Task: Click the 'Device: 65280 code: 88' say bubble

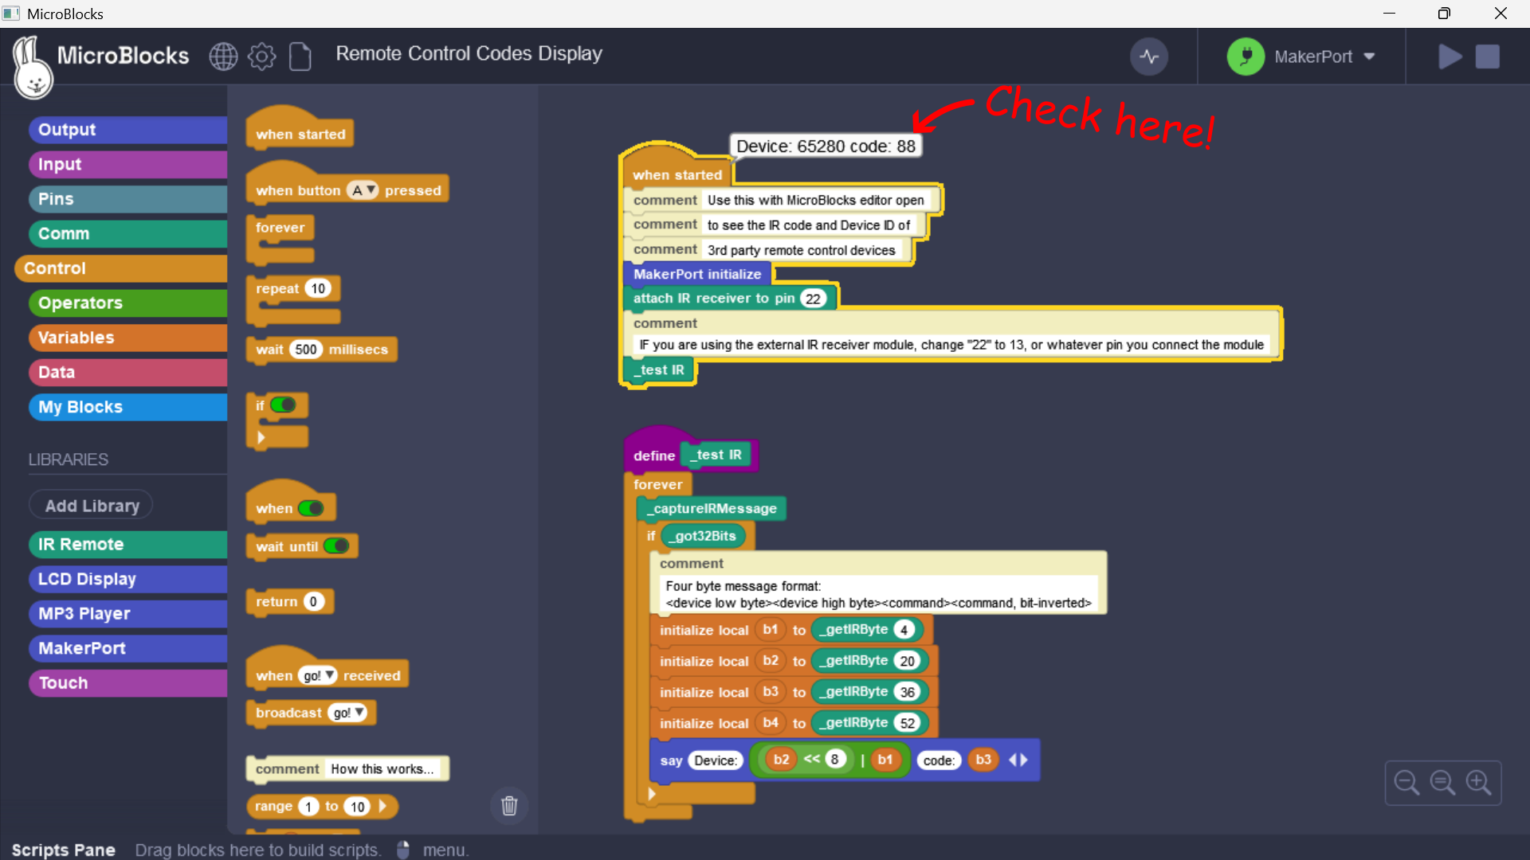Action: coord(826,147)
